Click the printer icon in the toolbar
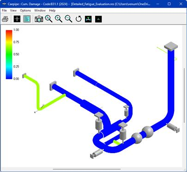 click(x=5, y=19)
